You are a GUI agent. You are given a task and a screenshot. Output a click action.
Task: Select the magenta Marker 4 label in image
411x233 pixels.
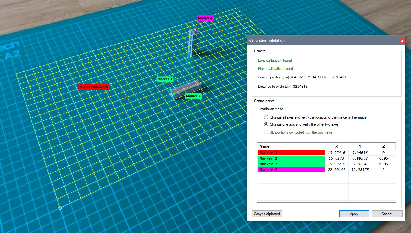[x=205, y=18]
